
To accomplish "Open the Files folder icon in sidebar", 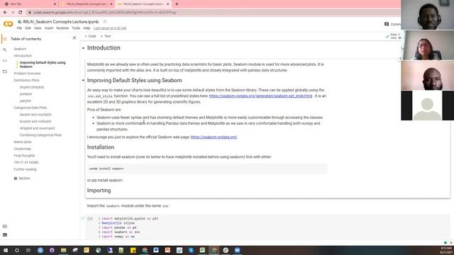I will point(5,72).
